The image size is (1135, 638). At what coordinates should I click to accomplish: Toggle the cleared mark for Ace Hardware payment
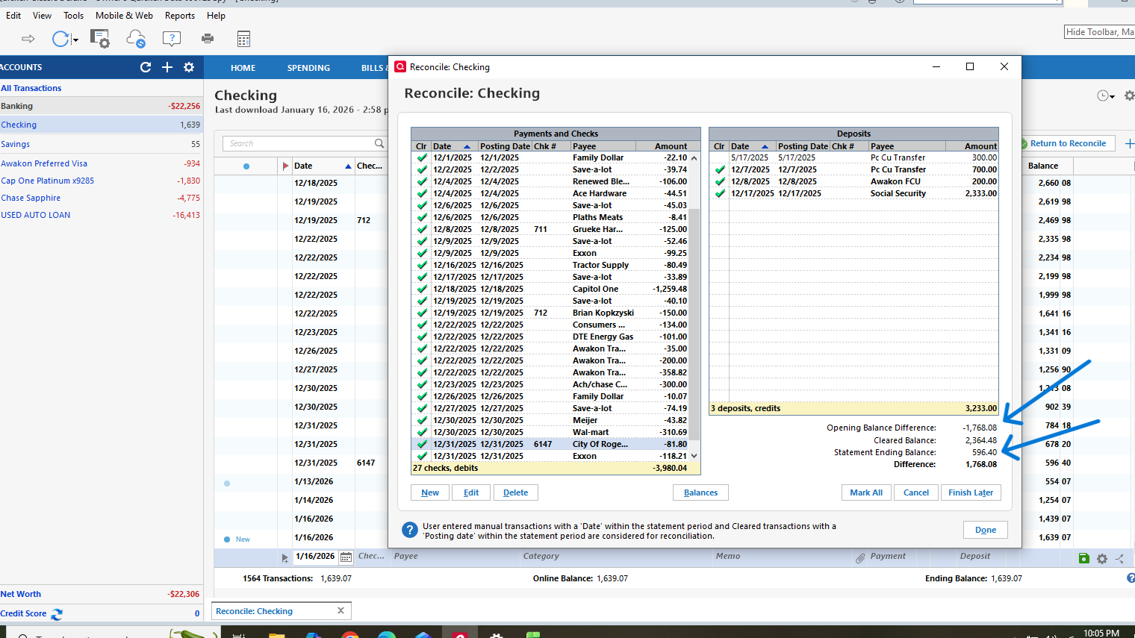click(x=422, y=193)
